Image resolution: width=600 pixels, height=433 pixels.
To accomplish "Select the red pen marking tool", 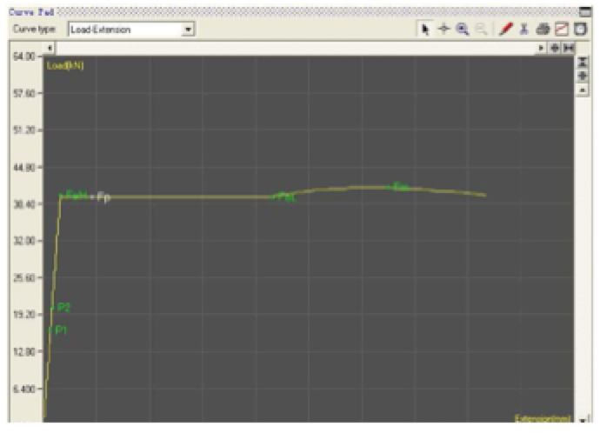I will [506, 29].
